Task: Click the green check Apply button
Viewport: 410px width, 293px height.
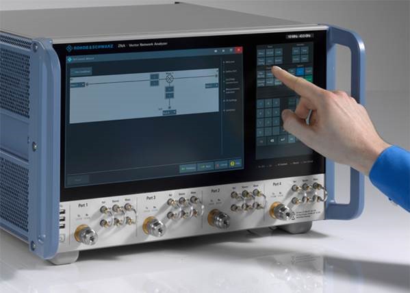Action: click(205, 166)
